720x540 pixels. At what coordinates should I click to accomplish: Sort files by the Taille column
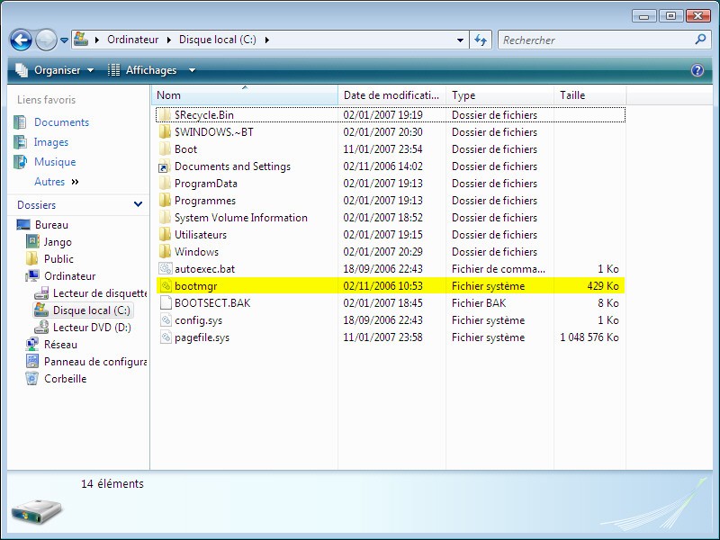tap(590, 95)
